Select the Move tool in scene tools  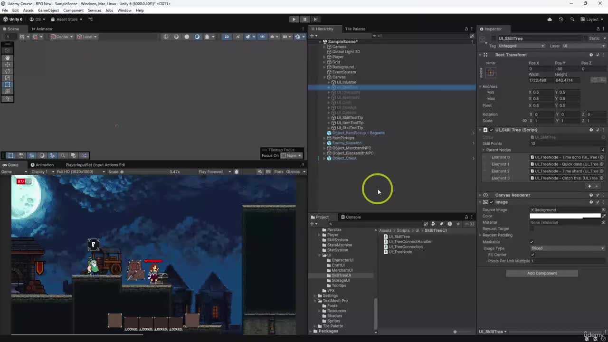[x=8, y=64]
